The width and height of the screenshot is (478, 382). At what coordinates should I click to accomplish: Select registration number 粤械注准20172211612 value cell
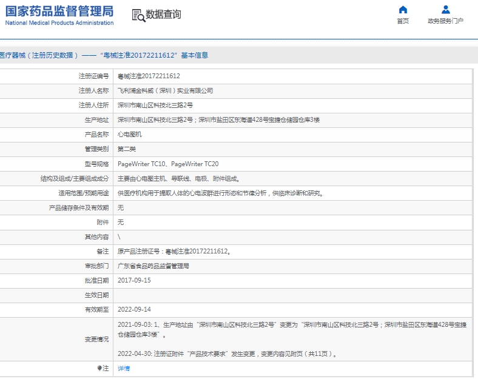(x=149, y=76)
